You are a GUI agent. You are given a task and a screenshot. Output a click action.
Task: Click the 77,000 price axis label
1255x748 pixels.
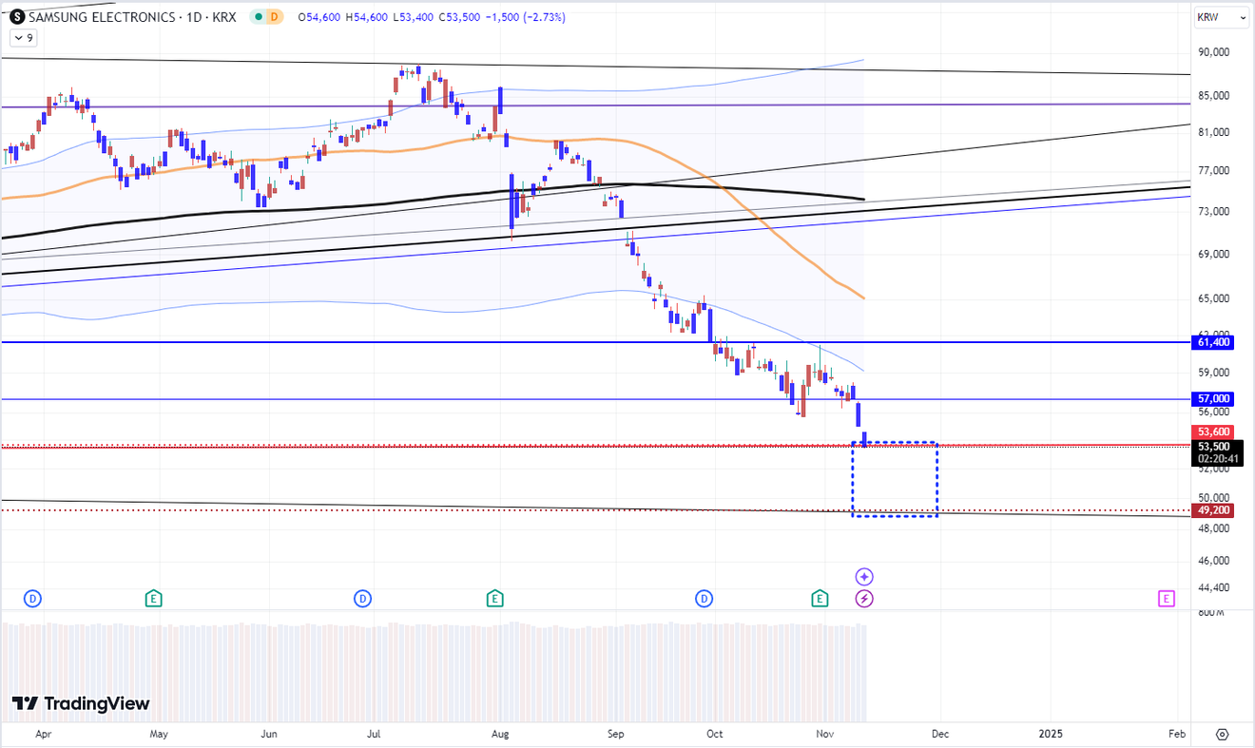click(x=1213, y=171)
